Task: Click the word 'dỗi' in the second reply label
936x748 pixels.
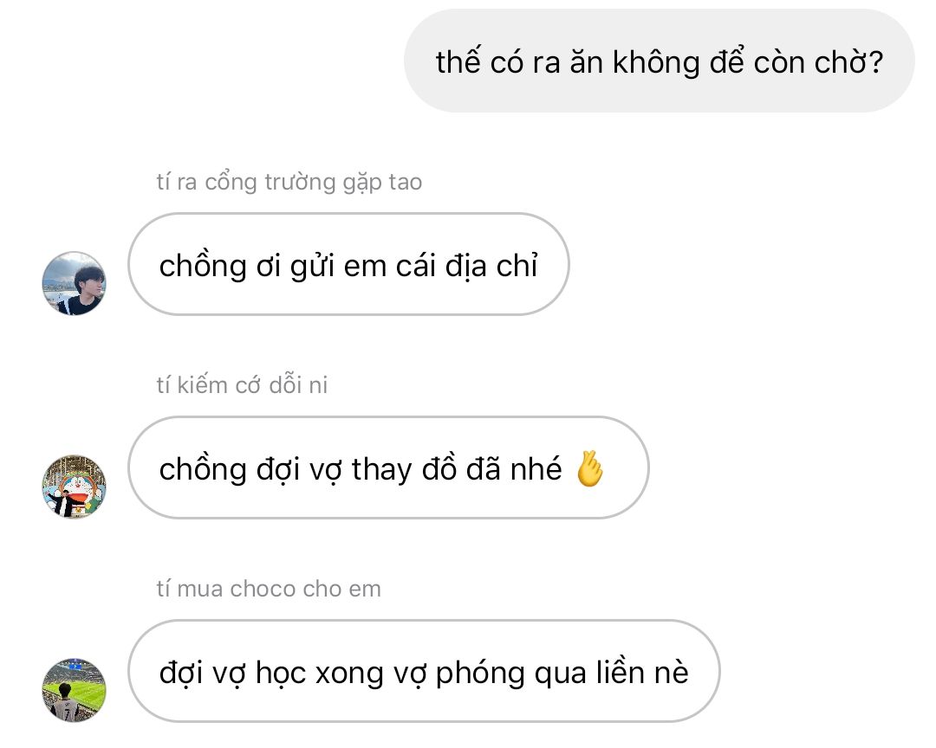Action: [x=285, y=384]
